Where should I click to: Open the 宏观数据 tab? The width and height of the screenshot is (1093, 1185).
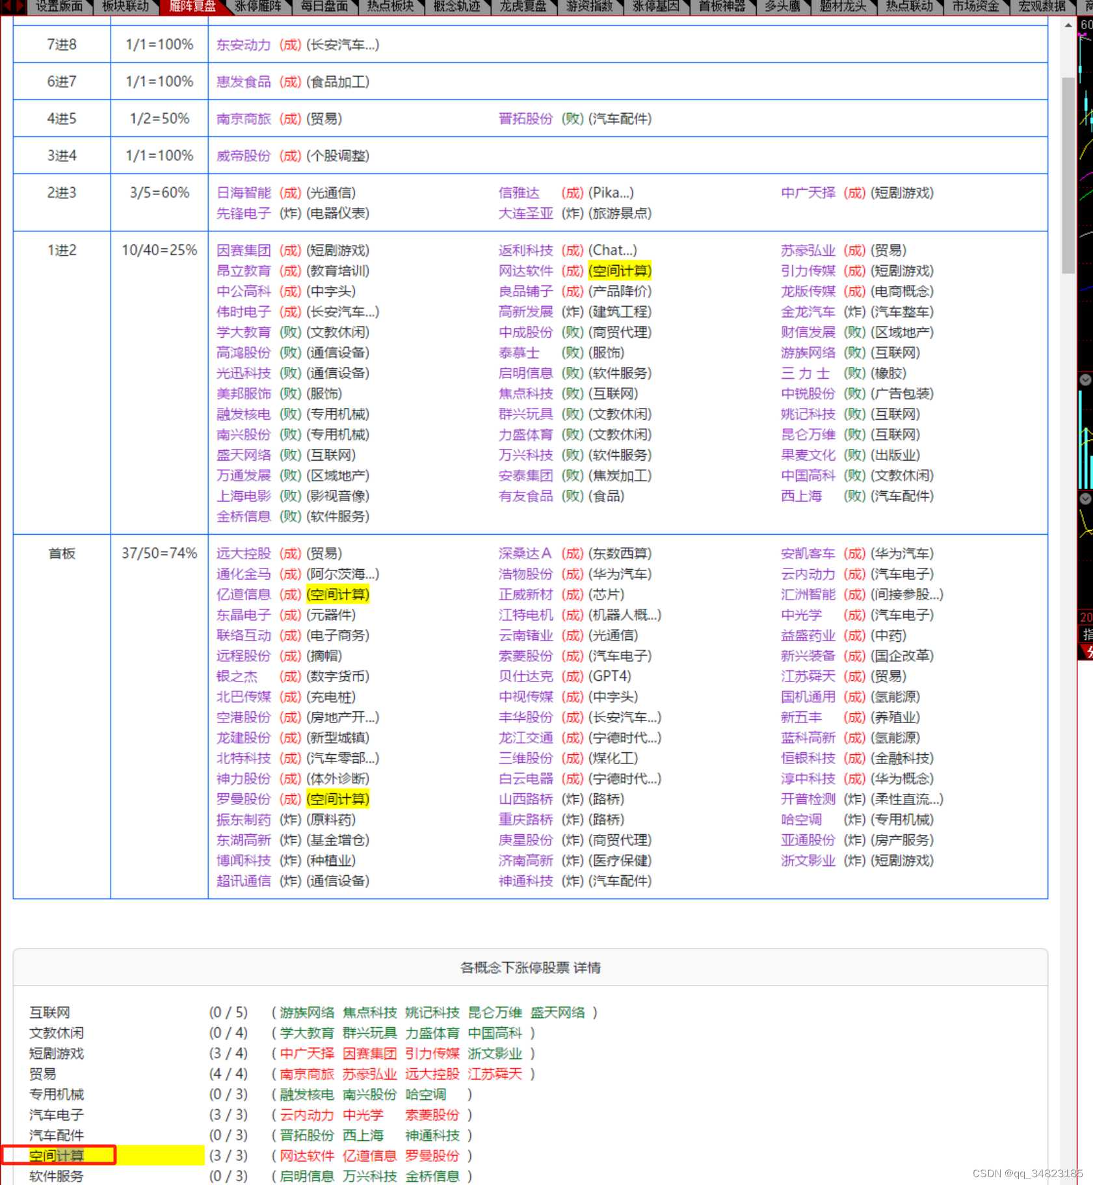click(x=1042, y=6)
